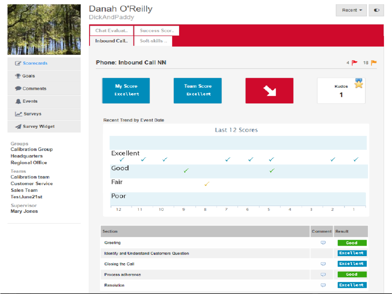Switch to the Success Scor.. tab
The image size is (392, 294).
pos(157,31)
